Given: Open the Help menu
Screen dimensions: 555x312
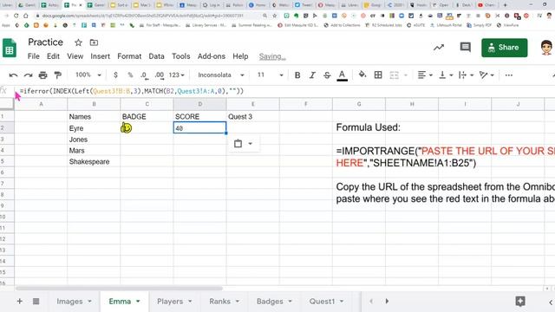Looking at the screenshot, I should pyautogui.click(x=240, y=56).
